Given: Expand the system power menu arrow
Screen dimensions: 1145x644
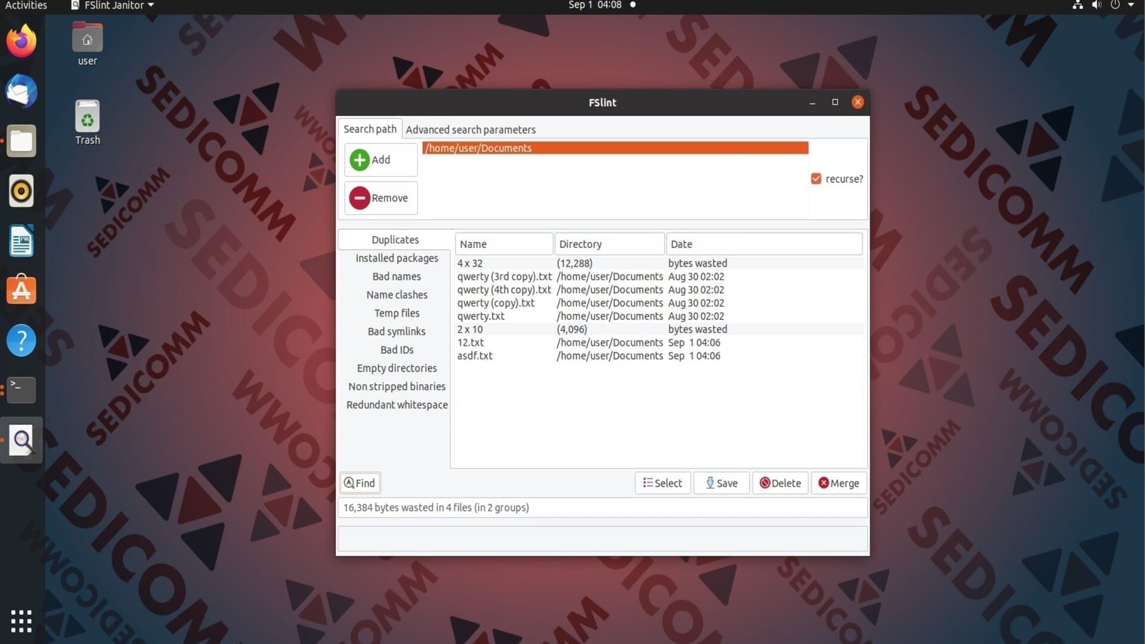Looking at the screenshot, I should point(1131,5).
